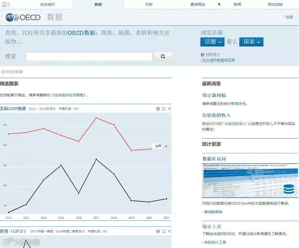Go to the 新闻 tab
The width and height of the screenshot is (299, 248).
tap(238, 5)
